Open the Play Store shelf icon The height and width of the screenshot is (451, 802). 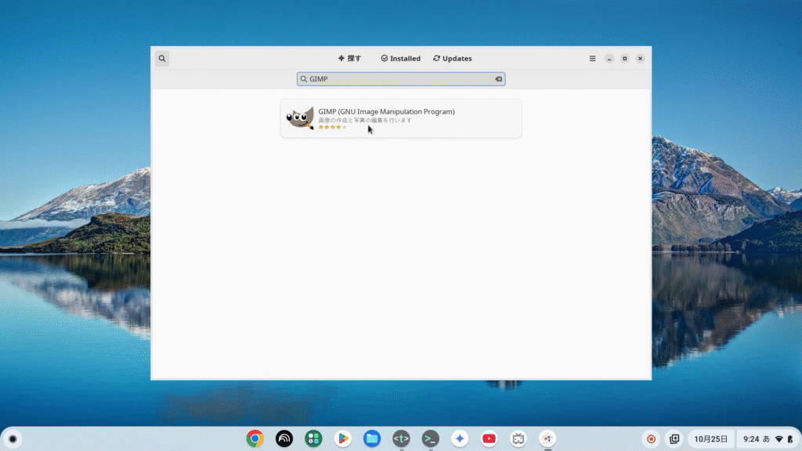[342, 438]
